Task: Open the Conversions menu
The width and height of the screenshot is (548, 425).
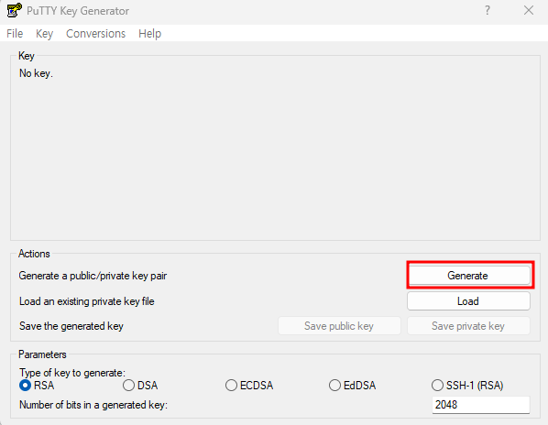Action: click(x=95, y=34)
